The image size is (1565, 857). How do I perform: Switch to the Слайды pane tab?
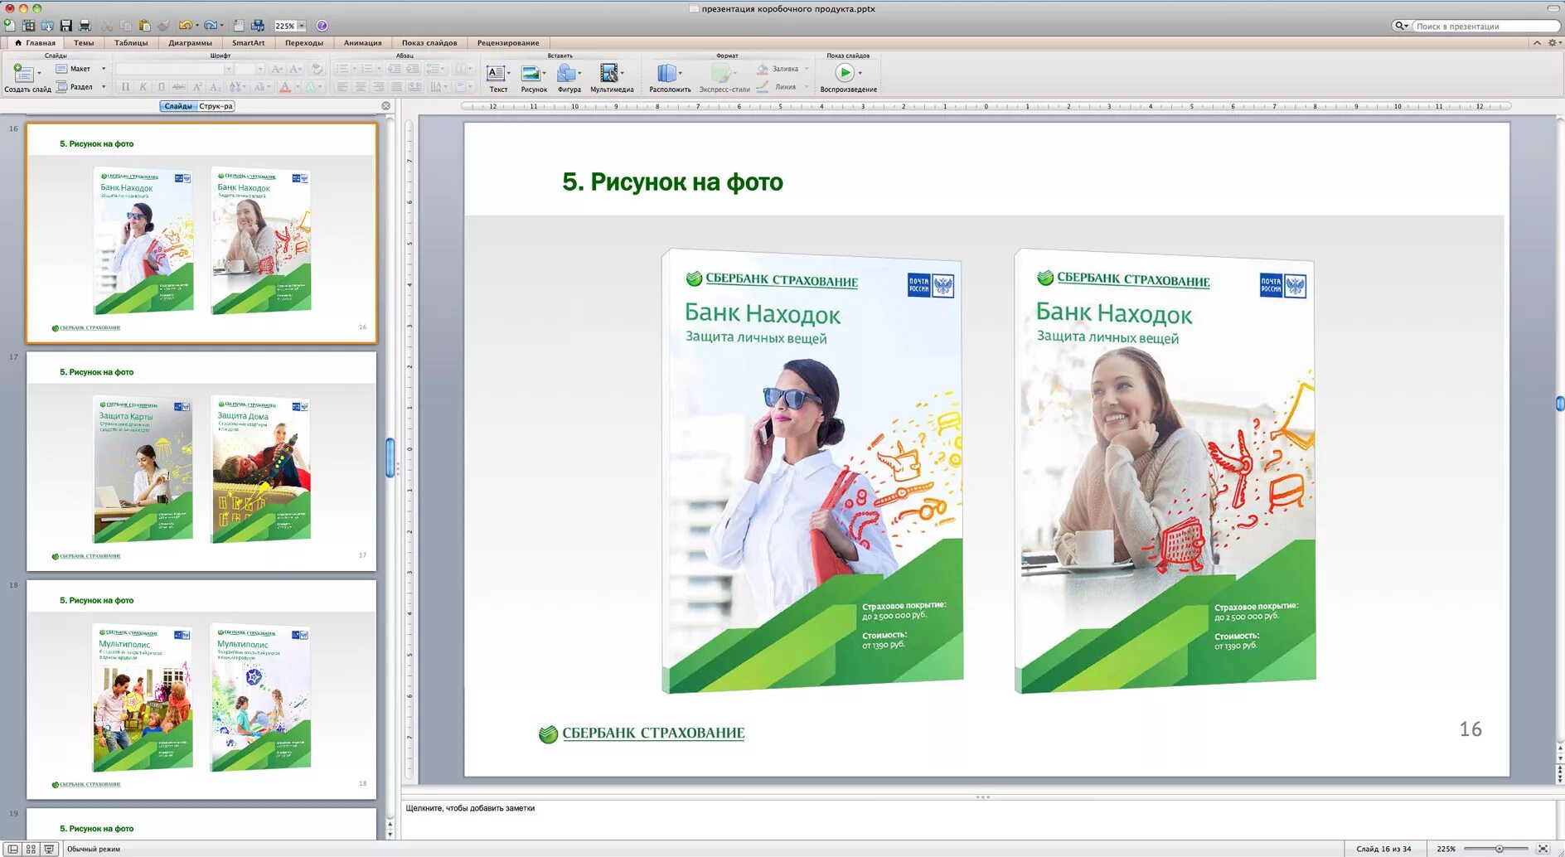coord(178,106)
